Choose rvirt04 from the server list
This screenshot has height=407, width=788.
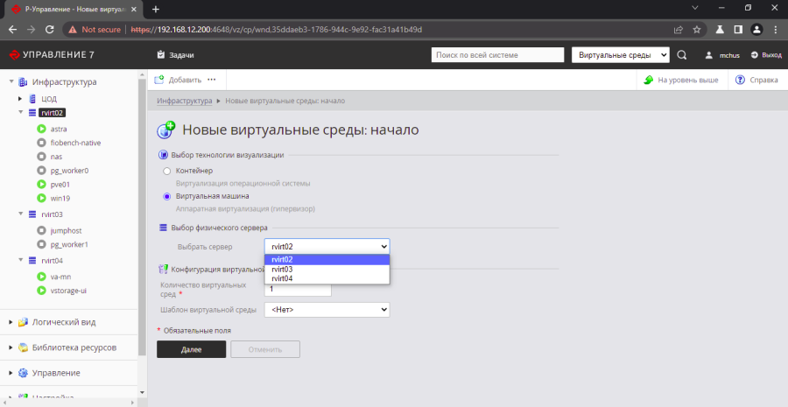tap(282, 278)
